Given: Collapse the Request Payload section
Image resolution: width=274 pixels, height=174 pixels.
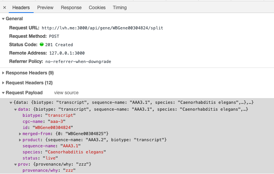Looking at the screenshot, I should click(3, 93).
